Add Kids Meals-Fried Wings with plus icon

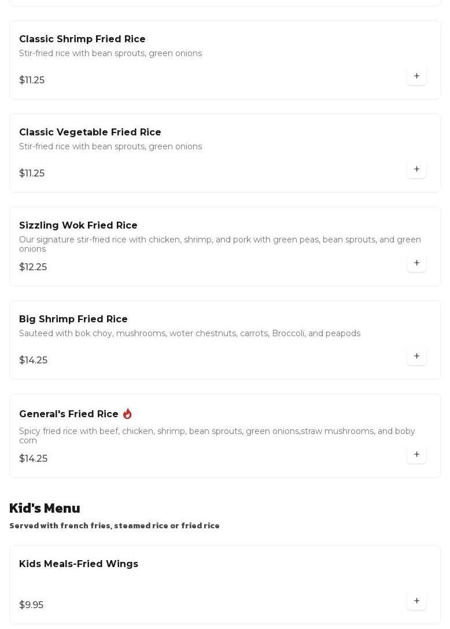click(x=416, y=601)
